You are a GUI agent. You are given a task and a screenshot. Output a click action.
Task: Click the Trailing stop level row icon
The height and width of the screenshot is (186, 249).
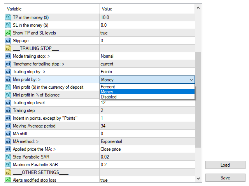pyautogui.click(x=8, y=103)
